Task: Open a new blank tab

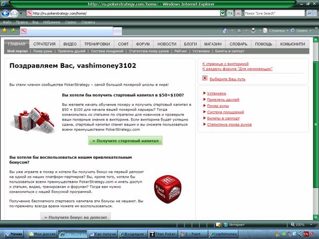Action: point(118,31)
